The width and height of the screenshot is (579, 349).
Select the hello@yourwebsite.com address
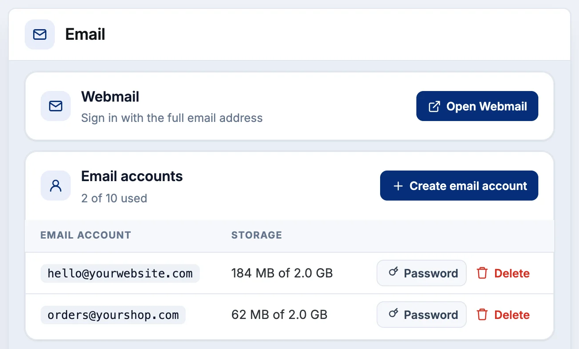click(x=120, y=273)
